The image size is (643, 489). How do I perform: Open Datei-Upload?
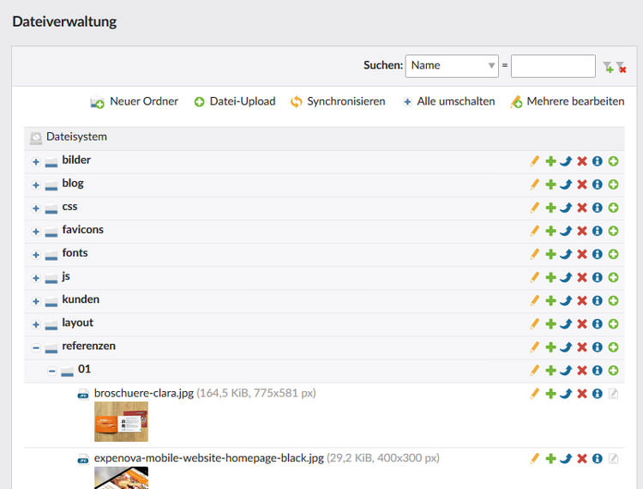pos(235,101)
